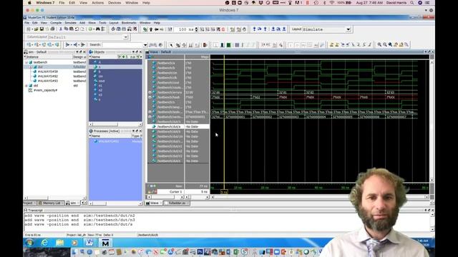Expand the /testbench/hash signal in Wave
This screenshot has width=458, height=257.
150,97
